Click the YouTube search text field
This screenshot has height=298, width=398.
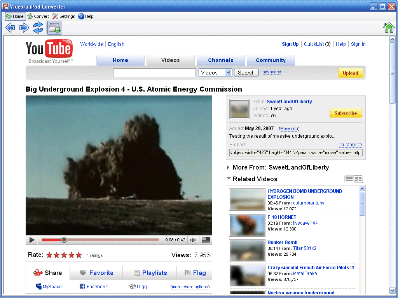tap(154, 73)
